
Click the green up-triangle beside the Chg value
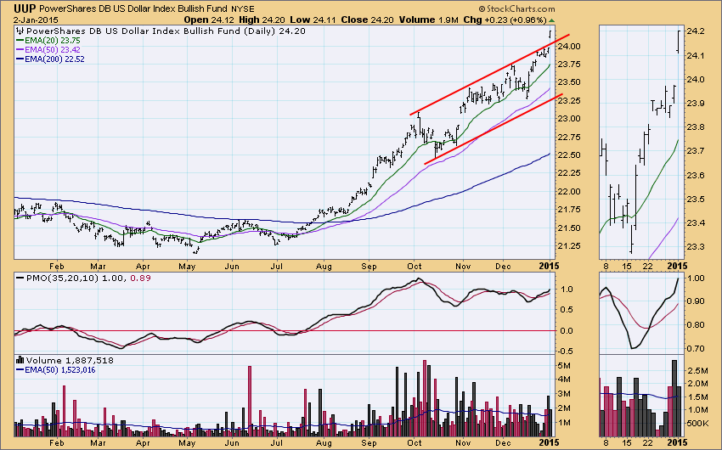pos(551,20)
